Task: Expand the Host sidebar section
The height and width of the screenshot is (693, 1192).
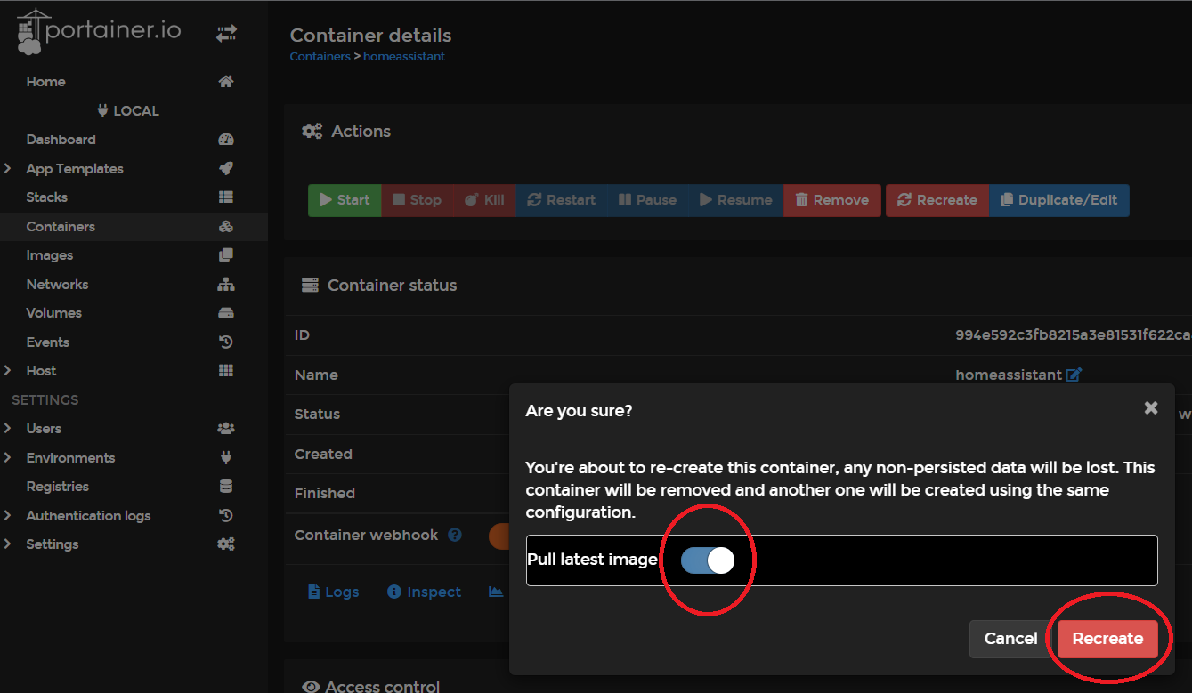Action: [8, 371]
